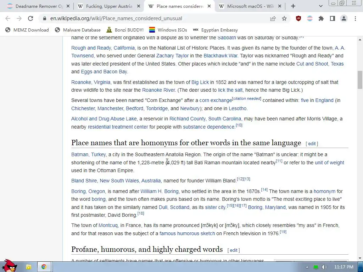Open the uBlock Origin extension icon
The width and height of the screenshot is (363, 272).
coord(298,18)
